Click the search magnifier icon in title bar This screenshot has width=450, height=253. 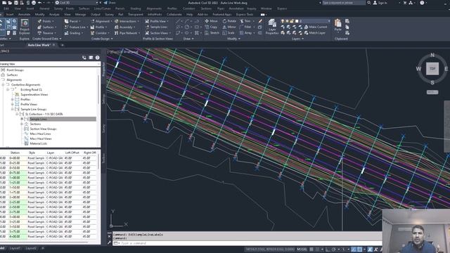(368, 3)
